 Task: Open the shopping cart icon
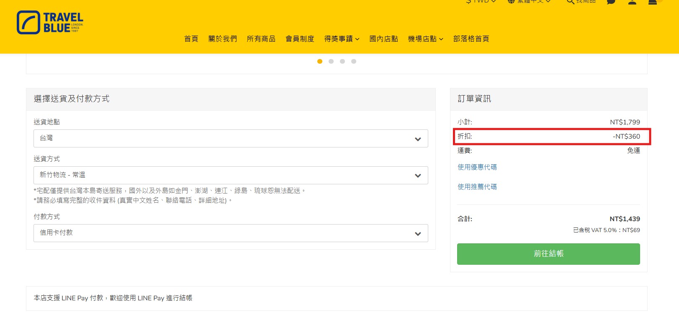coord(653,2)
